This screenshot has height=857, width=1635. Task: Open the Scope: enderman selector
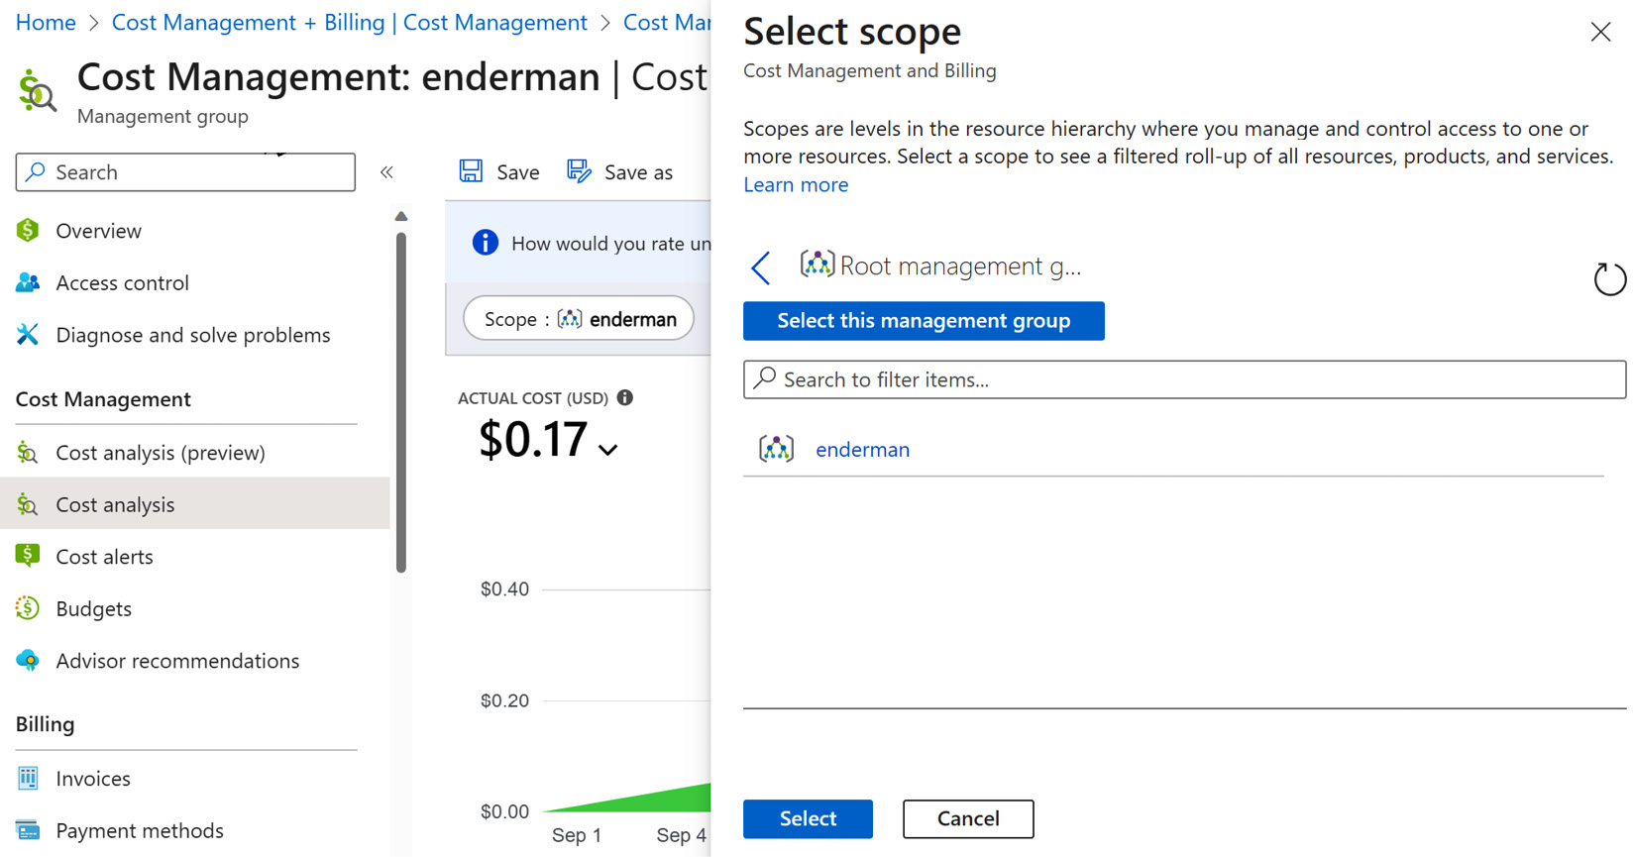point(579,319)
